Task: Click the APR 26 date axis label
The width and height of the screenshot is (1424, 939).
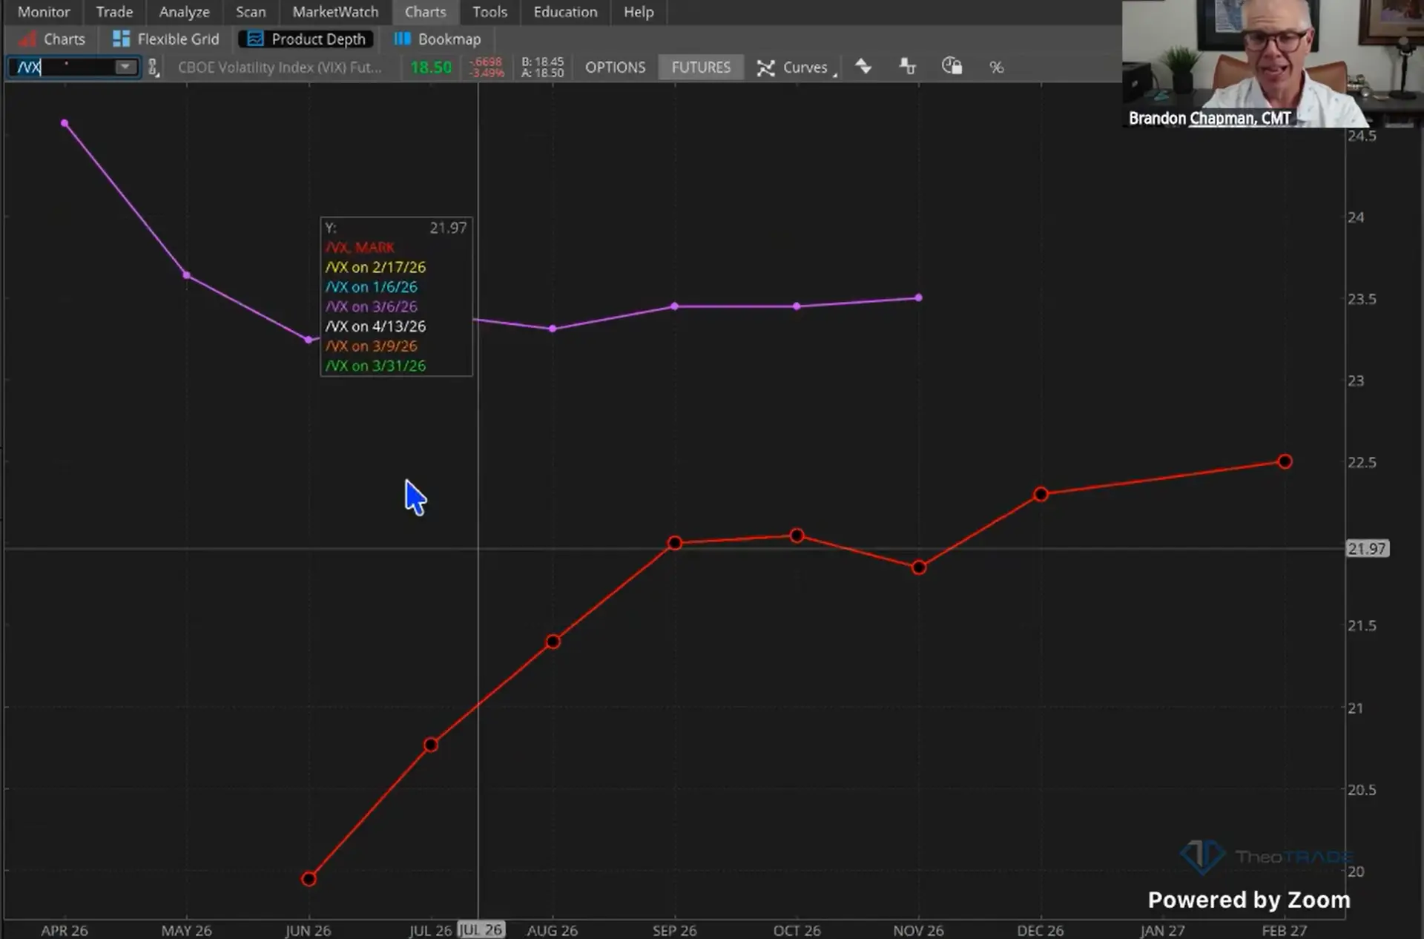Action: tap(65, 930)
